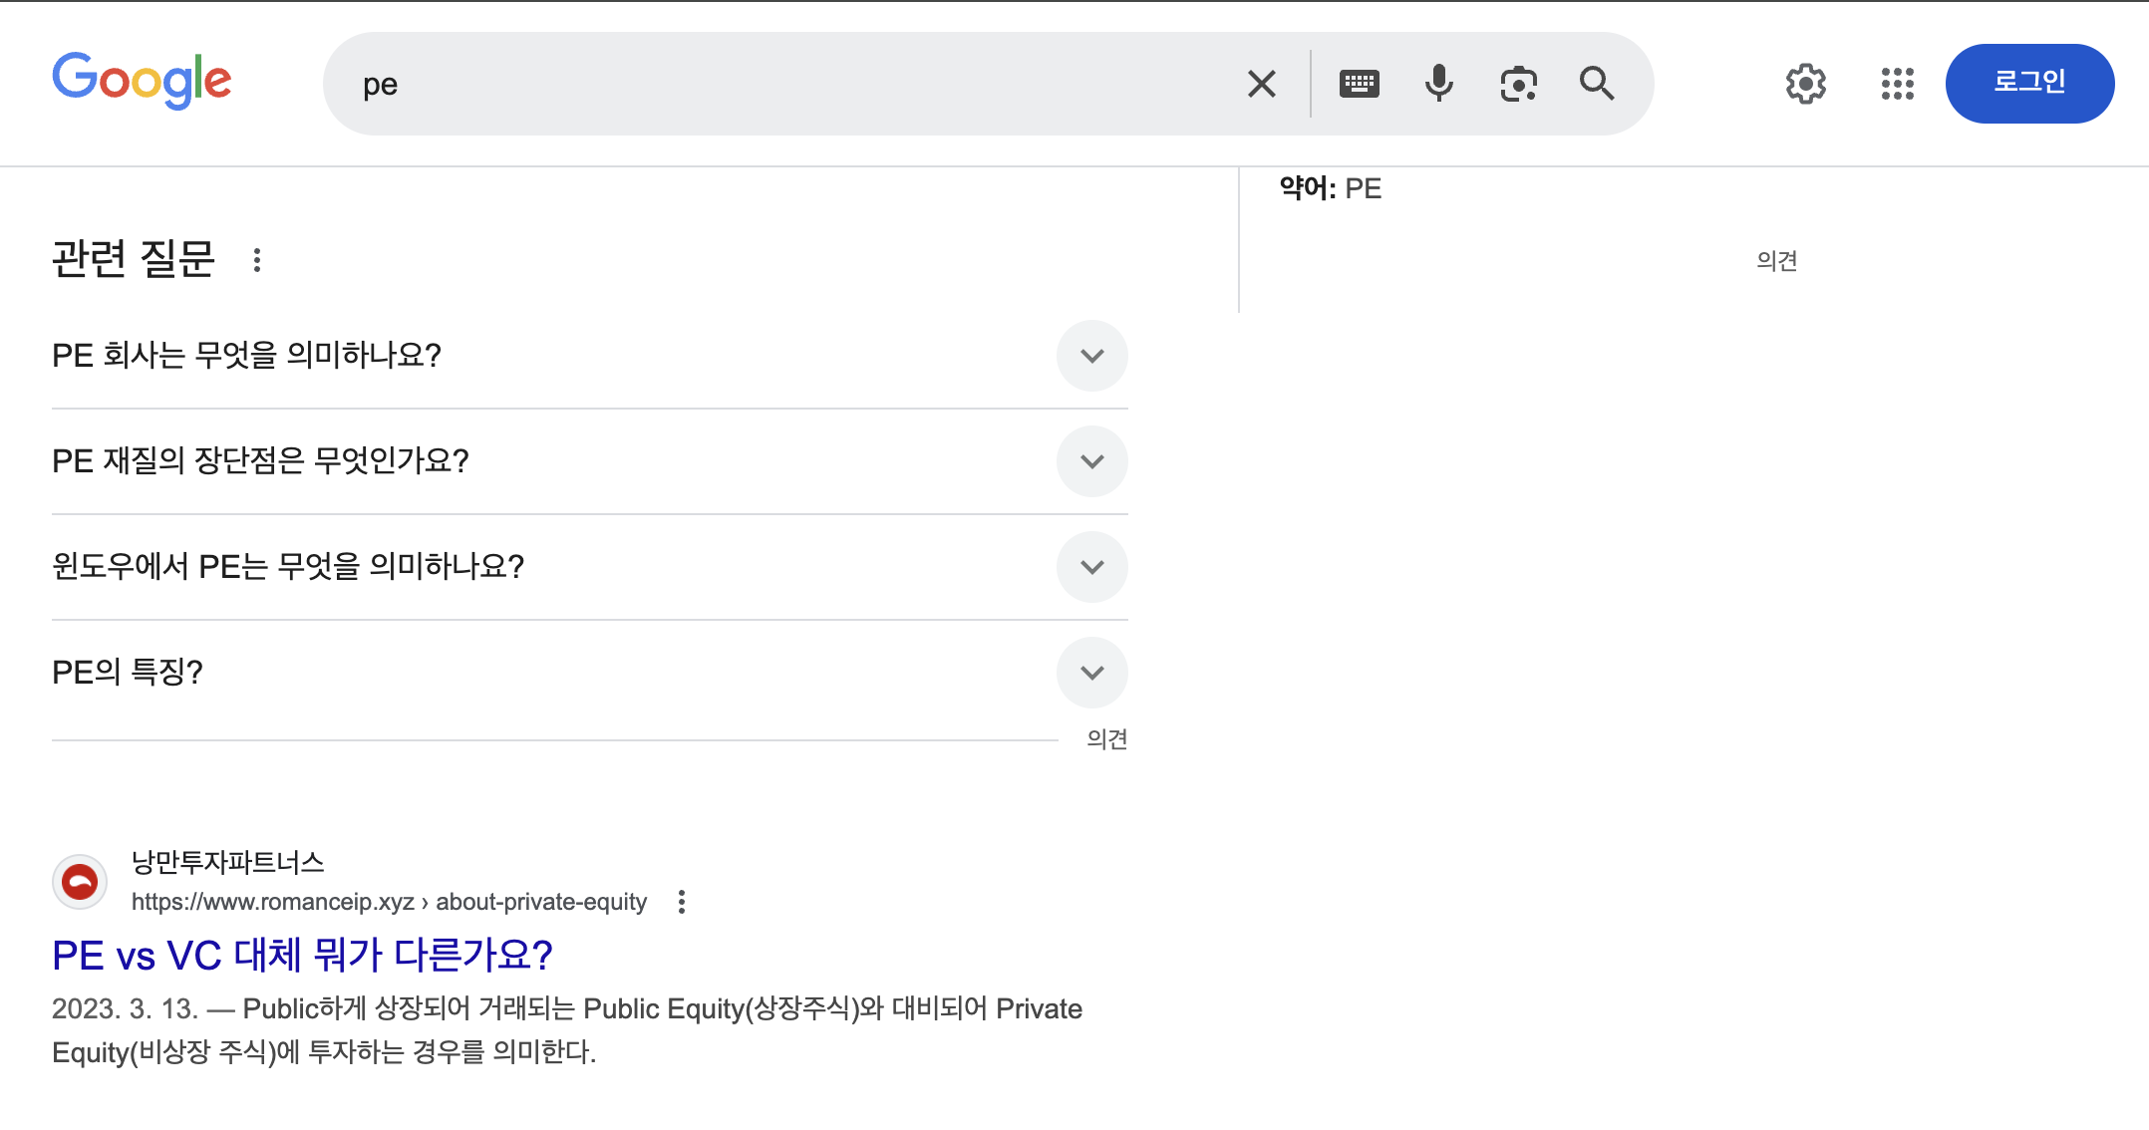Expand 'PE 재질의 장단점은 무엇인가요?' question

[1091, 461]
